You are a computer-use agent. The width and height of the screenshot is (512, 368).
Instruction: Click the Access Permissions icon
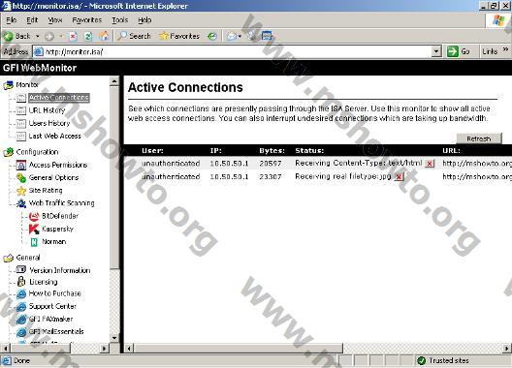coord(21,165)
